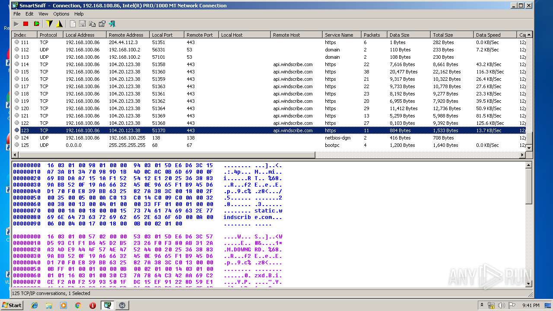
Task: Sort by Packets column header
Action: pos(374,35)
